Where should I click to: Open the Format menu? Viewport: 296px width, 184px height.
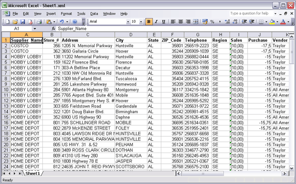point(66,14)
